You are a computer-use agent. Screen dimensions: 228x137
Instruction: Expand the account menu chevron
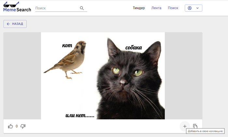tap(197, 8)
